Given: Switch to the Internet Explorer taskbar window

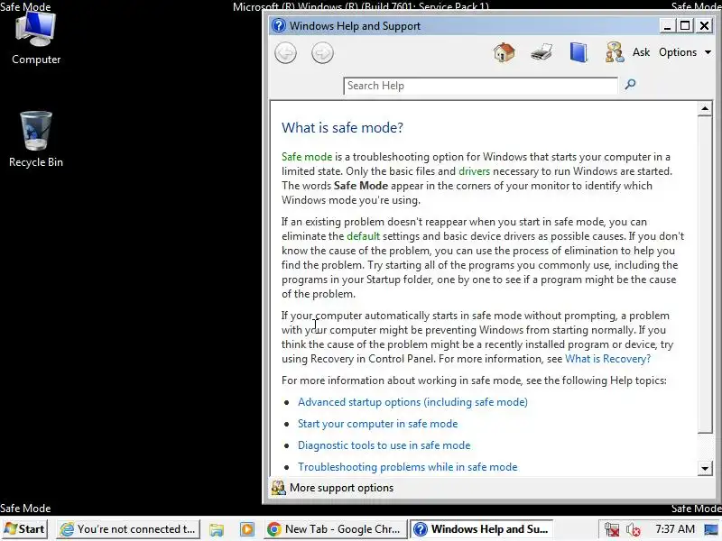Looking at the screenshot, I should [x=128, y=529].
